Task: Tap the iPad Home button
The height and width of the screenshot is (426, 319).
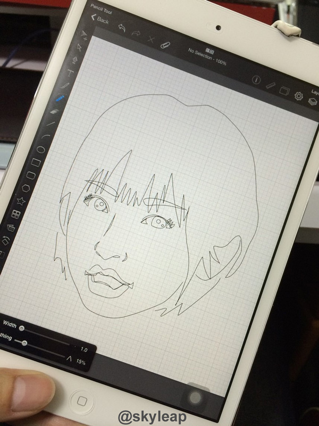Action: (x=81, y=401)
